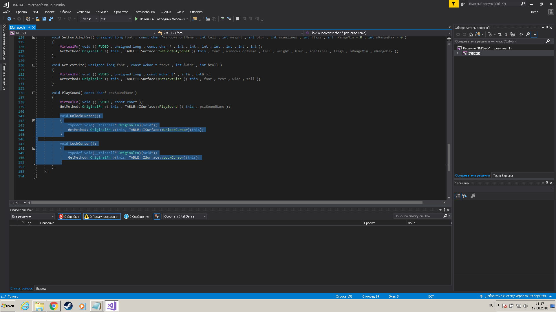Open the Release configuration dropdown
Screen dimensions: 556x312
click(x=89, y=19)
